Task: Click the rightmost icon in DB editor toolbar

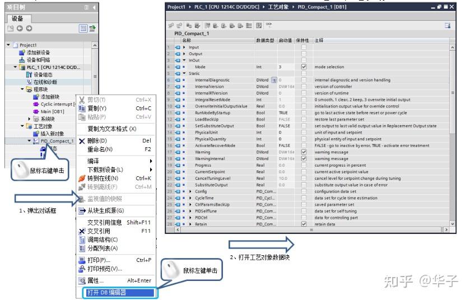Action: 448,26
